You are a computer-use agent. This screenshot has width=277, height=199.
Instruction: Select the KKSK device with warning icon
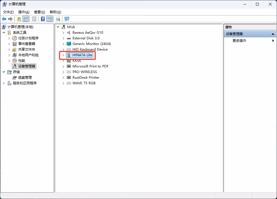[x=77, y=61]
